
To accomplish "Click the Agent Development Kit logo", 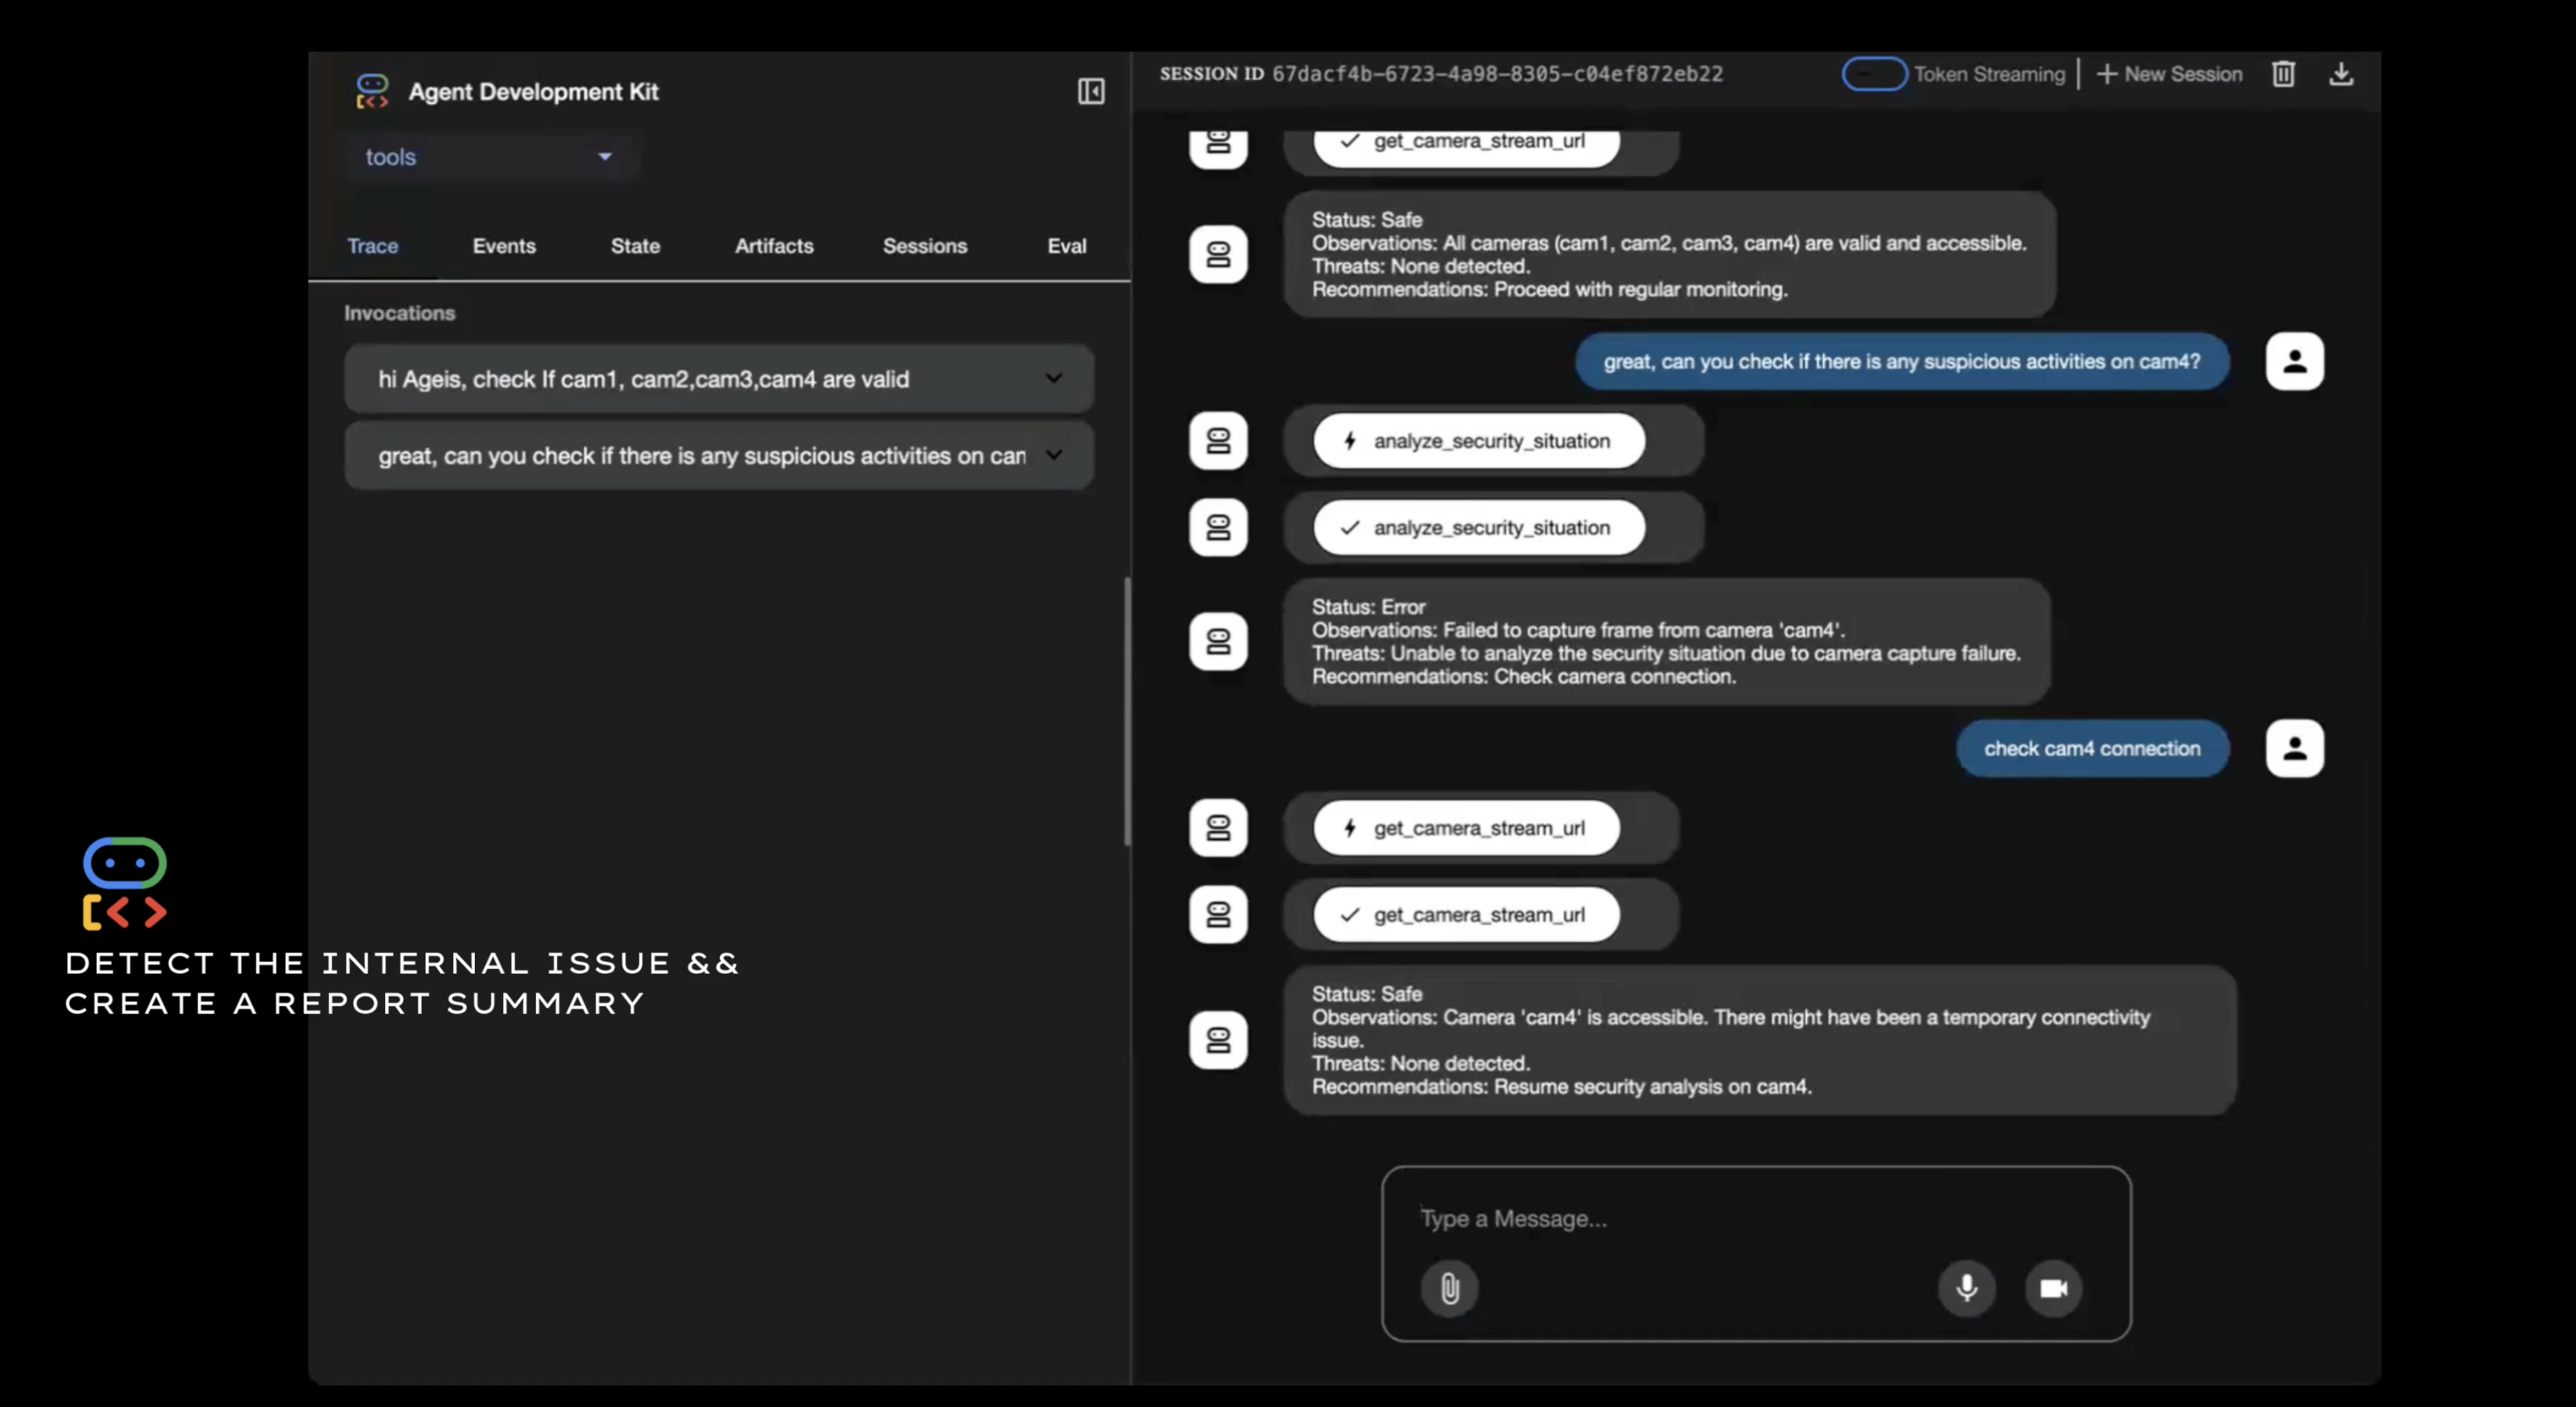I will [372, 91].
